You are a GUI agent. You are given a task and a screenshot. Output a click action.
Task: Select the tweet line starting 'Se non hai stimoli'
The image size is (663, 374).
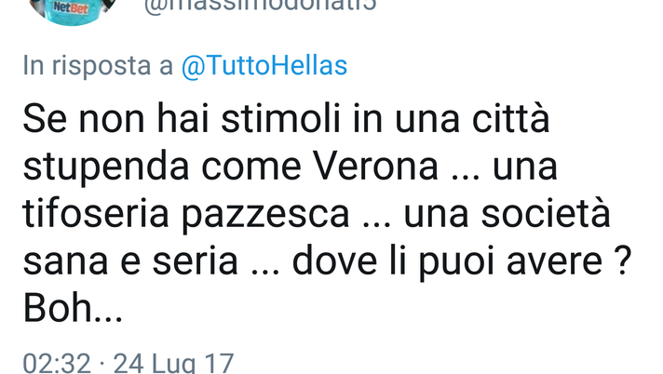click(x=286, y=119)
